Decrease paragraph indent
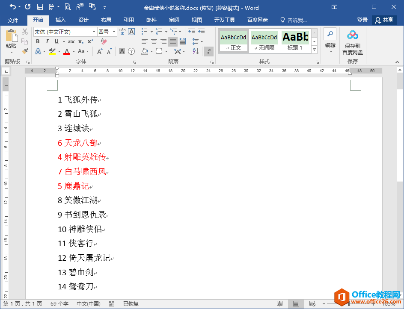The image size is (404, 309). 192,32
